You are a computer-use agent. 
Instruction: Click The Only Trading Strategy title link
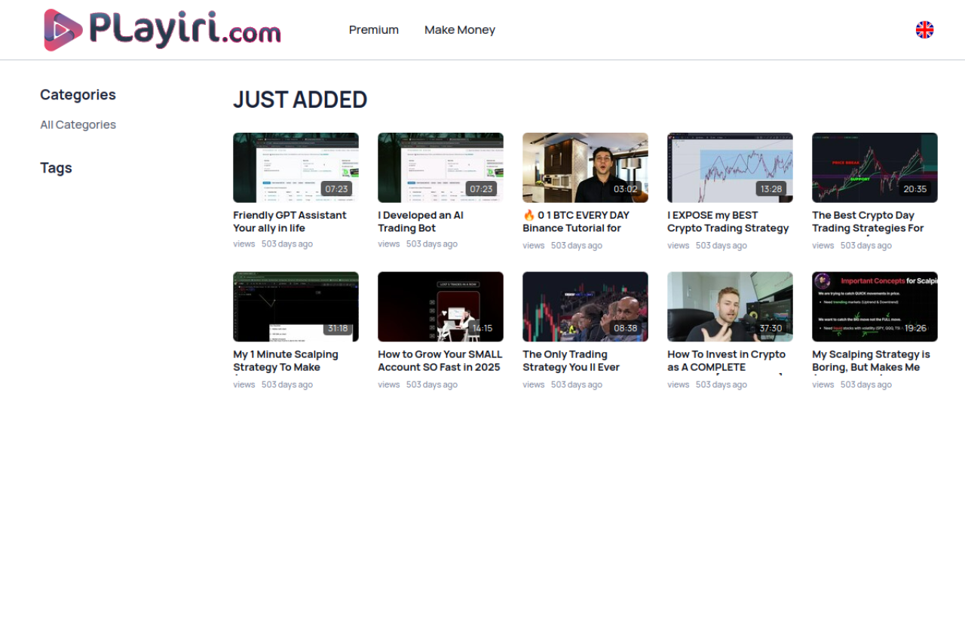point(571,361)
